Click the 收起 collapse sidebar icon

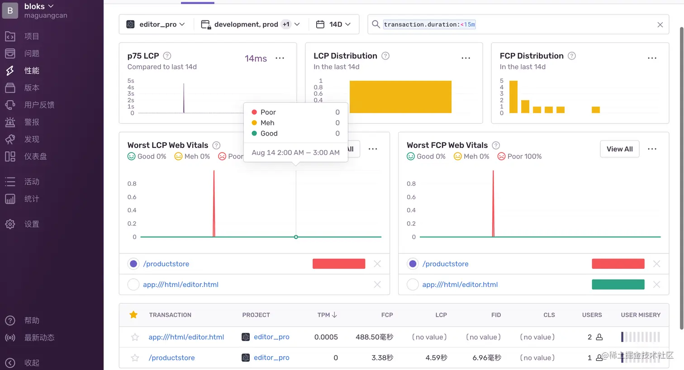10,363
